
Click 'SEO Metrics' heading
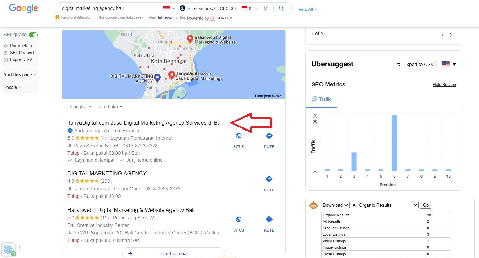(328, 84)
